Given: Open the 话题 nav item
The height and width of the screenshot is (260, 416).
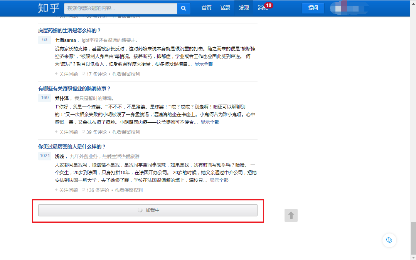Looking at the screenshot, I should [225, 8].
